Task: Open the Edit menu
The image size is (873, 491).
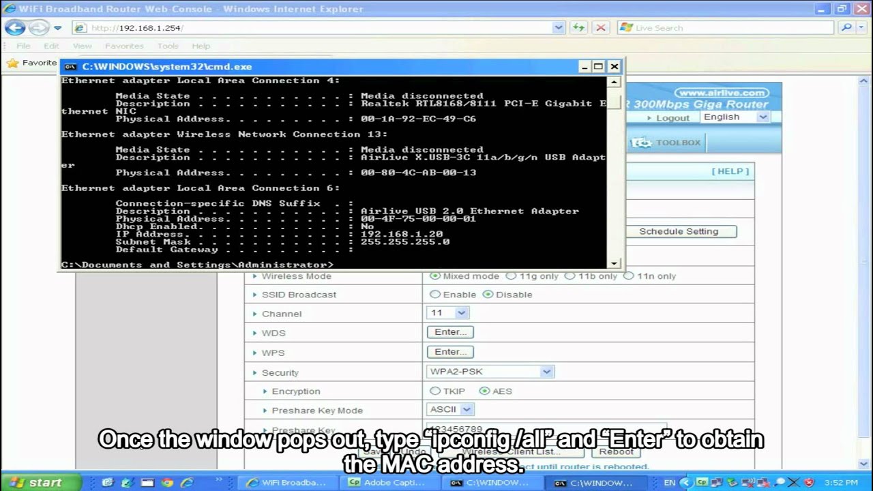Action: [51, 46]
